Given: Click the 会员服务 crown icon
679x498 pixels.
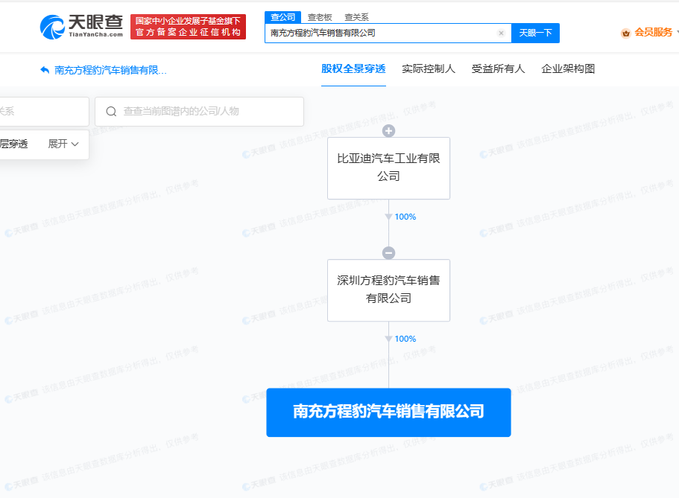Looking at the screenshot, I should (x=626, y=33).
